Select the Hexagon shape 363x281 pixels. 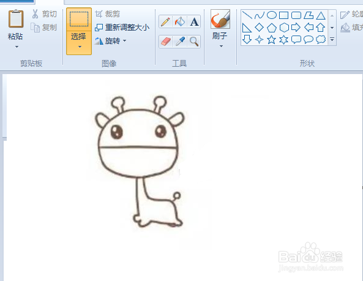point(284,28)
